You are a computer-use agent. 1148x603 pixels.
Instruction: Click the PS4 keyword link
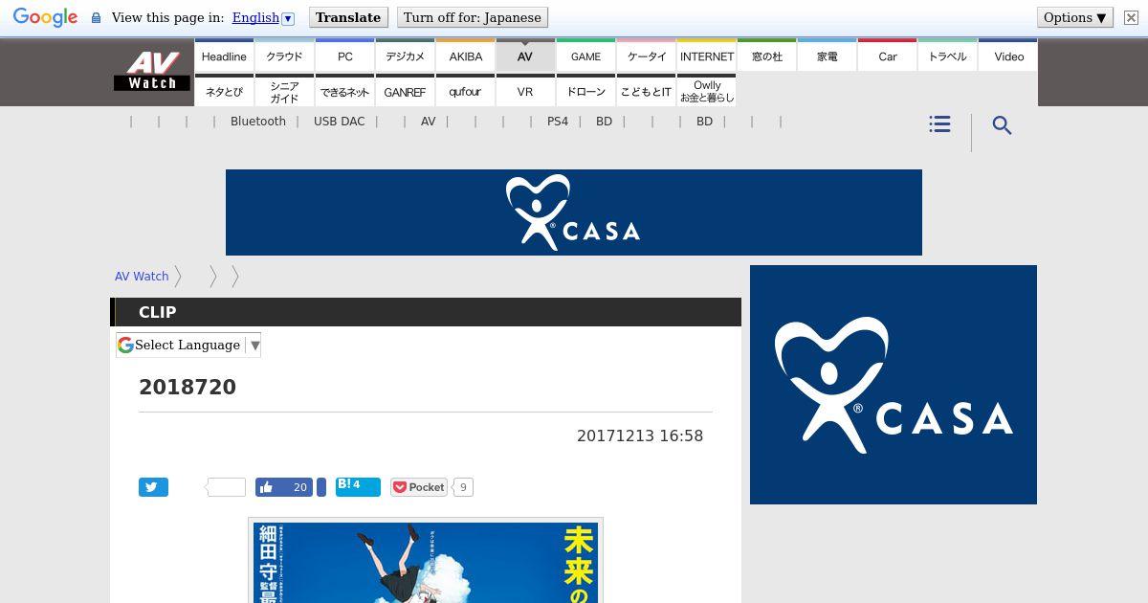(x=558, y=122)
